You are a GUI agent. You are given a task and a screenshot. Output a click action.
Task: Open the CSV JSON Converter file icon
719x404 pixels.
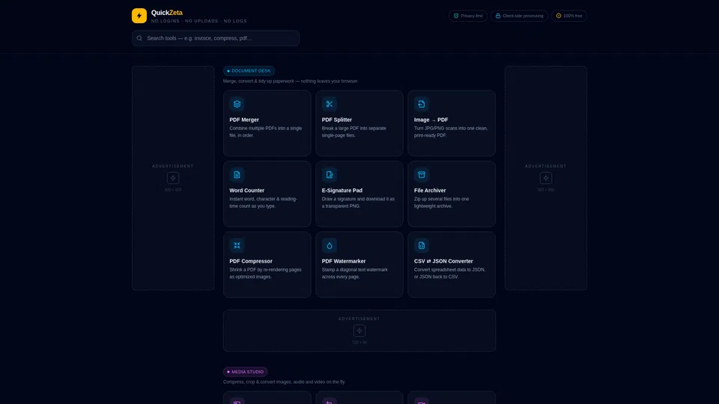point(422,245)
